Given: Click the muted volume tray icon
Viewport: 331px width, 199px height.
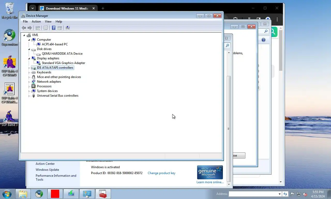Looking at the screenshot, I should (x=305, y=194).
